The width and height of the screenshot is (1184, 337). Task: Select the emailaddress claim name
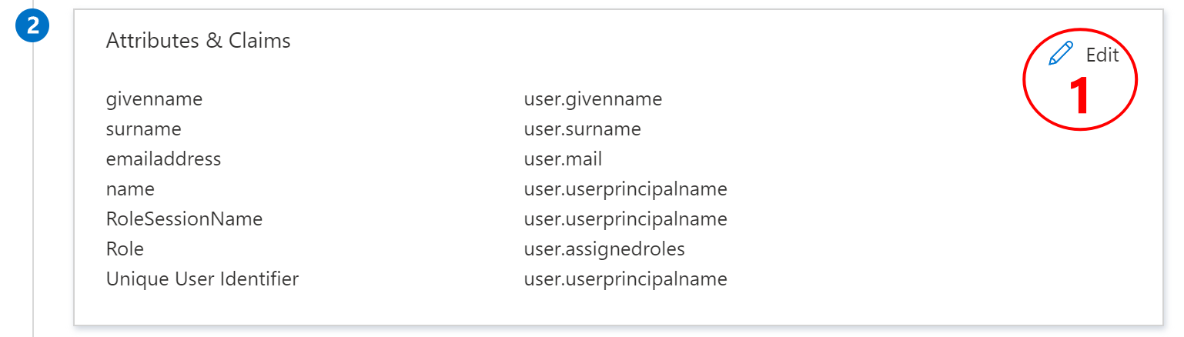[x=163, y=159]
